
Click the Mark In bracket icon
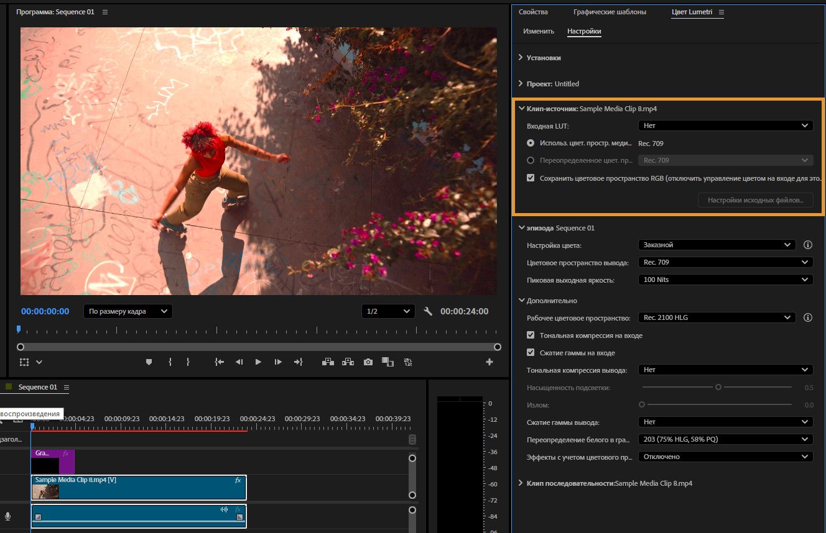pyautogui.click(x=170, y=362)
